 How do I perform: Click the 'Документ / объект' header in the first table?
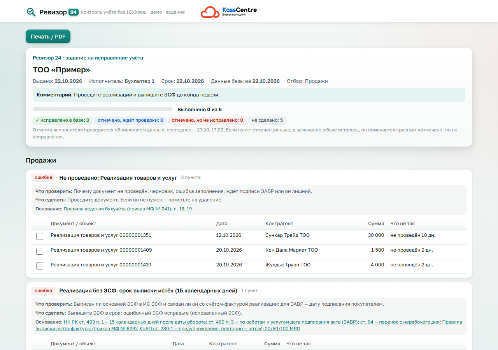73,224
